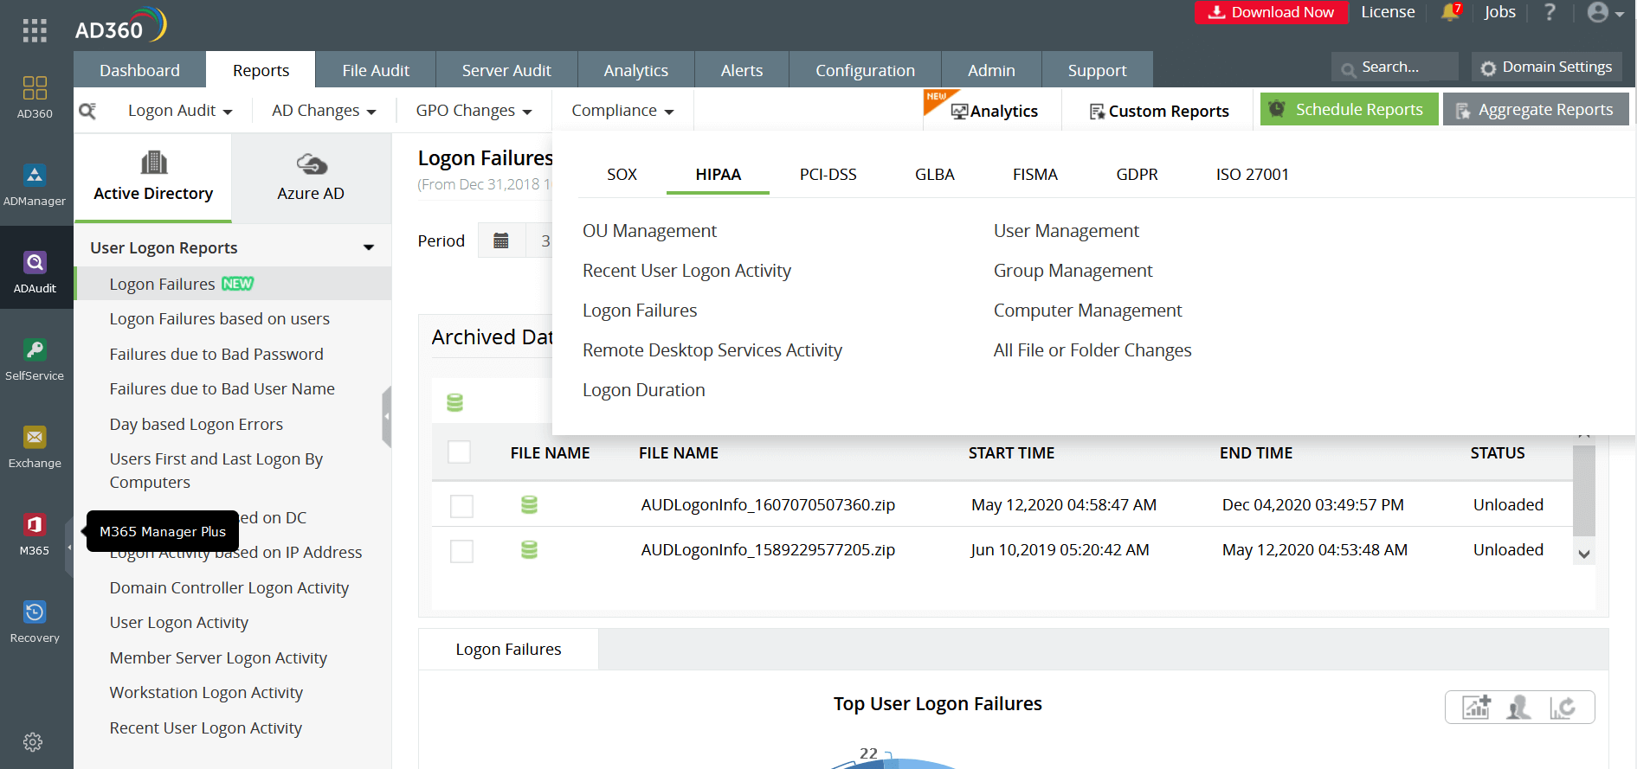1637x769 pixels.
Task: Click the add chart icon
Action: [1477, 708]
